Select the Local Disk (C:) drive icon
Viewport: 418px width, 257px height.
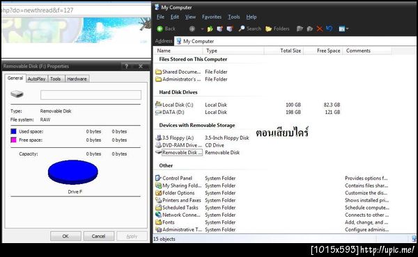click(x=158, y=104)
